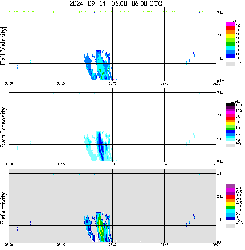The width and height of the screenshot is (245, 250).
Task: Select the dBZ unit label
Action: [233, 182]
